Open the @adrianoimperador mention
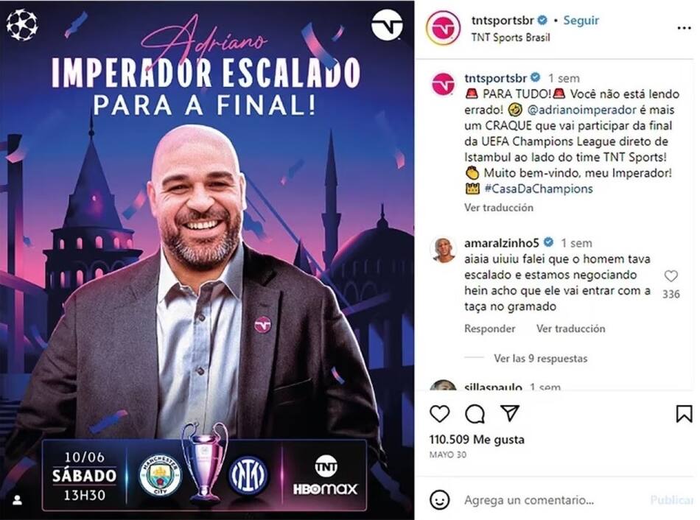The width and height of the screenshot is (700, 520). [x=581, y=110]
